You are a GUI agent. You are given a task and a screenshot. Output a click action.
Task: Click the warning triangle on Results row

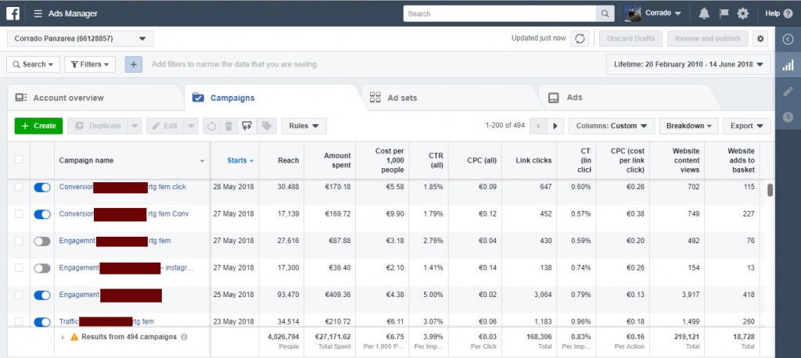coord(74,337)
